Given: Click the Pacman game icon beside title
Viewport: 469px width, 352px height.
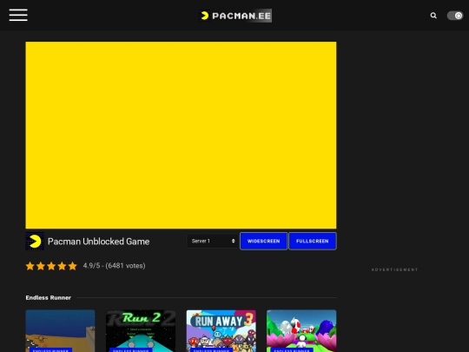Looking at the screenshot, I should (35, 242).
